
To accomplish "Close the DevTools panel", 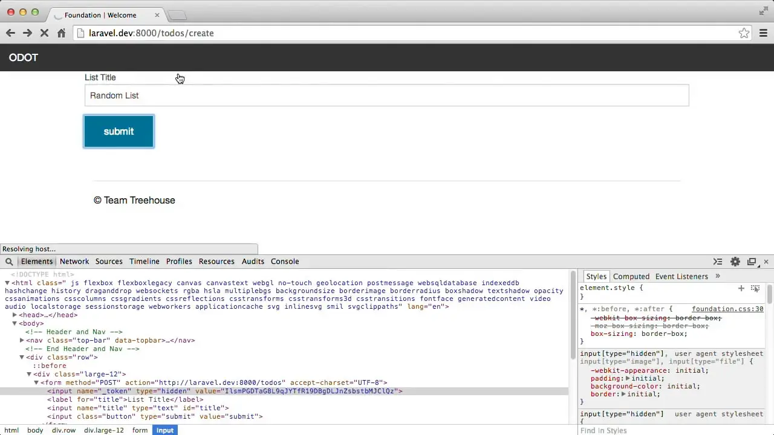I will [x=766, y=262].
